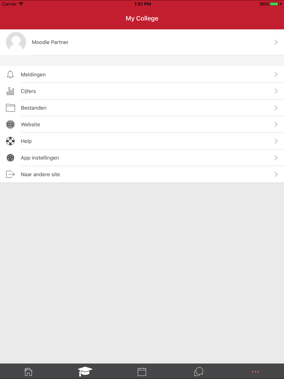
Task: Switch to the graduation cap courses tab
Action: 85,372
